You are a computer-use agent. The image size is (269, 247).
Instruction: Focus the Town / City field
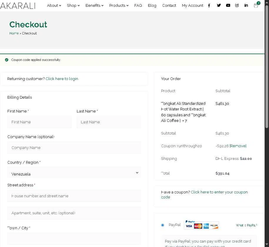(x=74, y=239)
